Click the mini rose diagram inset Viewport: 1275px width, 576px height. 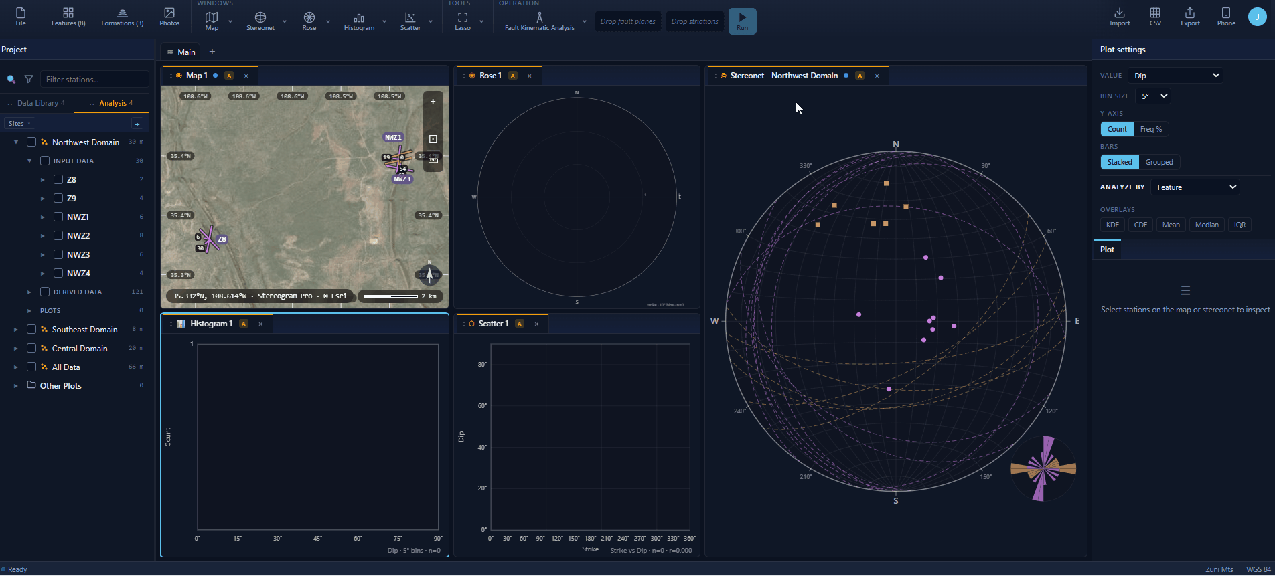point(1043,468)
